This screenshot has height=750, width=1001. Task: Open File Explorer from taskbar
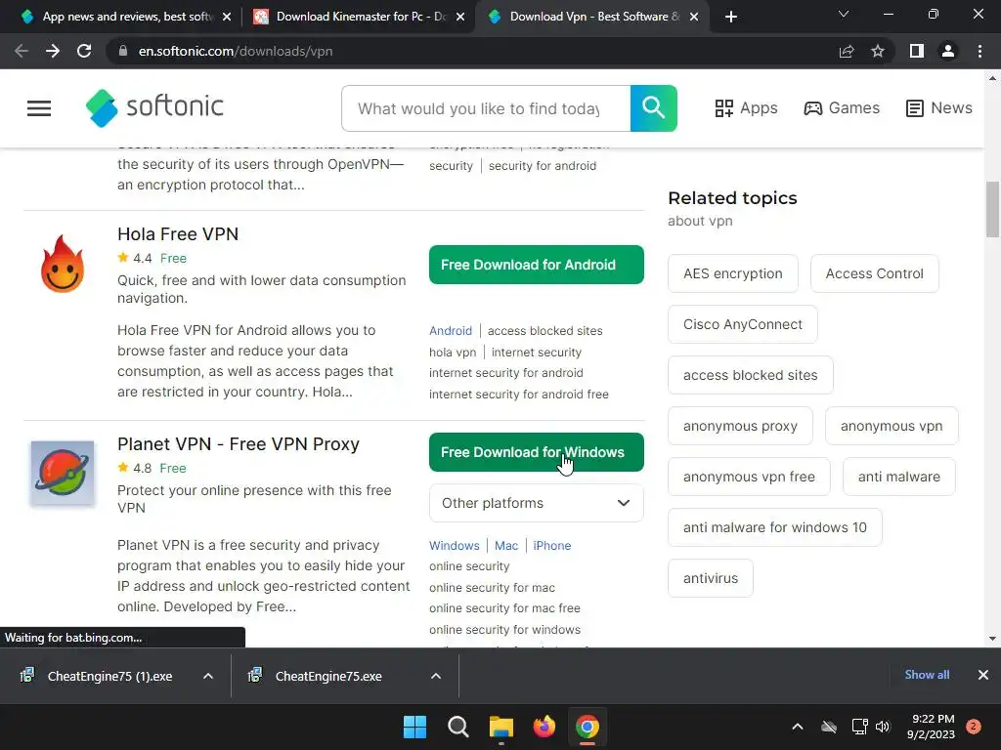tap(501, 727)
